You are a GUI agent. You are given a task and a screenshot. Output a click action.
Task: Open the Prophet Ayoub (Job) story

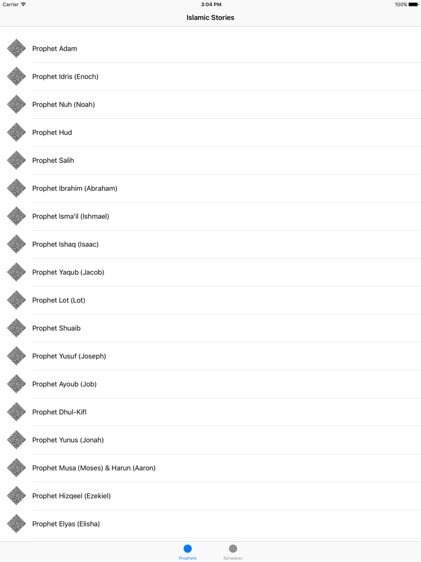pyautogui.click(x=64, y=384)
